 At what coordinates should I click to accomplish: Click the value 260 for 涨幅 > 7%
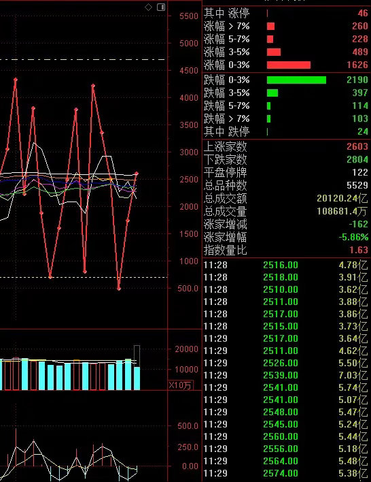(360, 26)
